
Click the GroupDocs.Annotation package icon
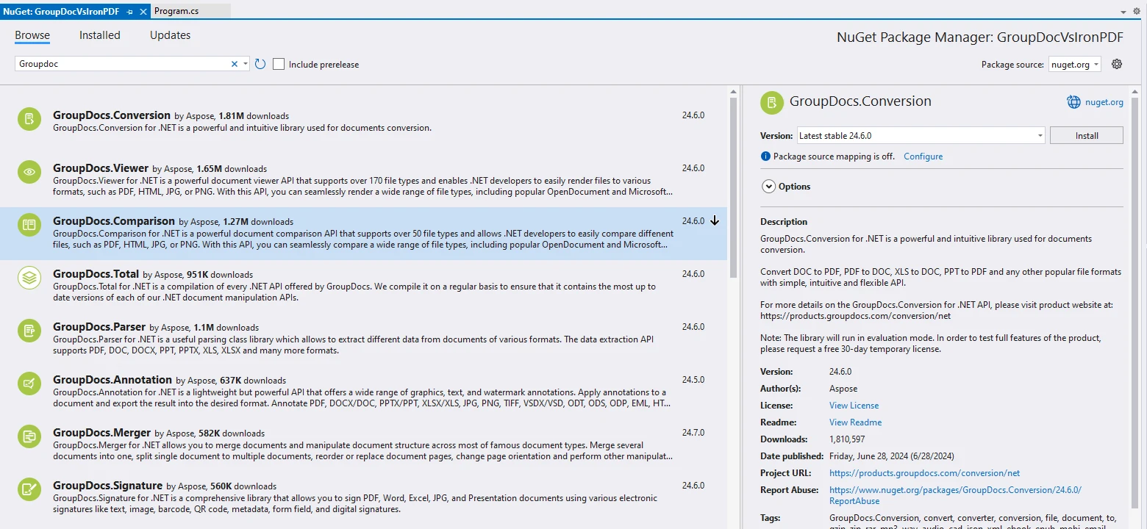click(29, 384)
